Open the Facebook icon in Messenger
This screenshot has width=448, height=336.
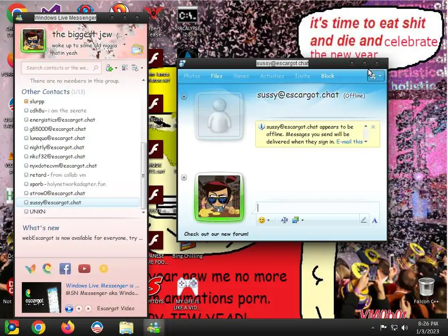(65, 269)
